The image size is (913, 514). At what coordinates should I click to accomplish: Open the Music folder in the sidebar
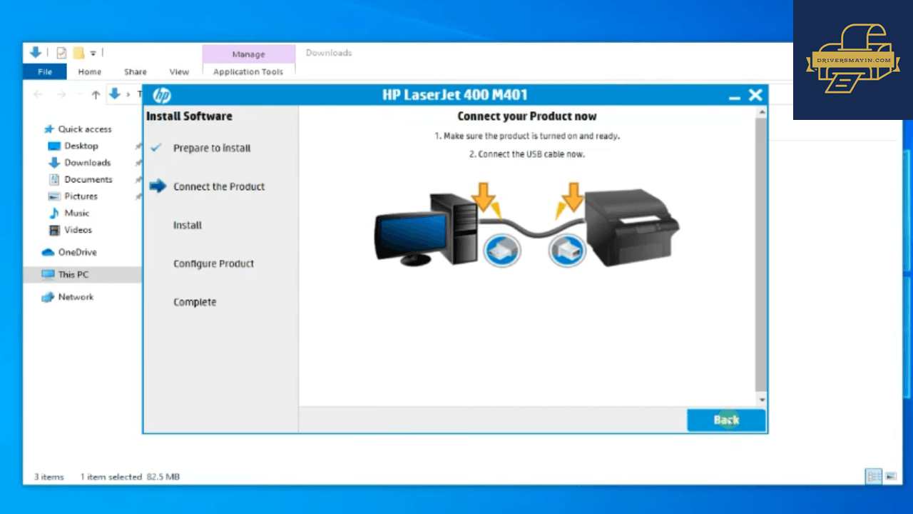click(68, 213)
